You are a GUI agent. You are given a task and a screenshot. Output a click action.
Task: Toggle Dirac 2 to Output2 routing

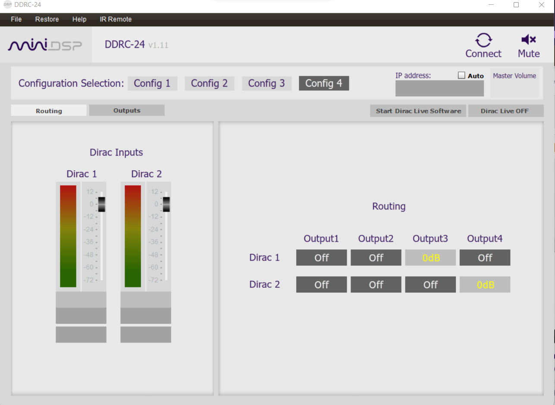pyautogui.click(x=376, y=285)
